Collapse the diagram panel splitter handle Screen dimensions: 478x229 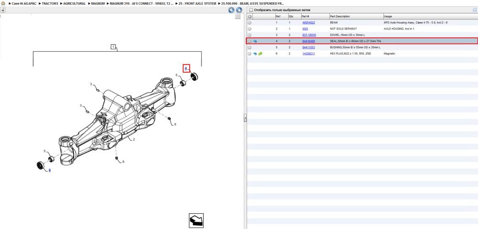pyautogui.click(x=245, y=118)
